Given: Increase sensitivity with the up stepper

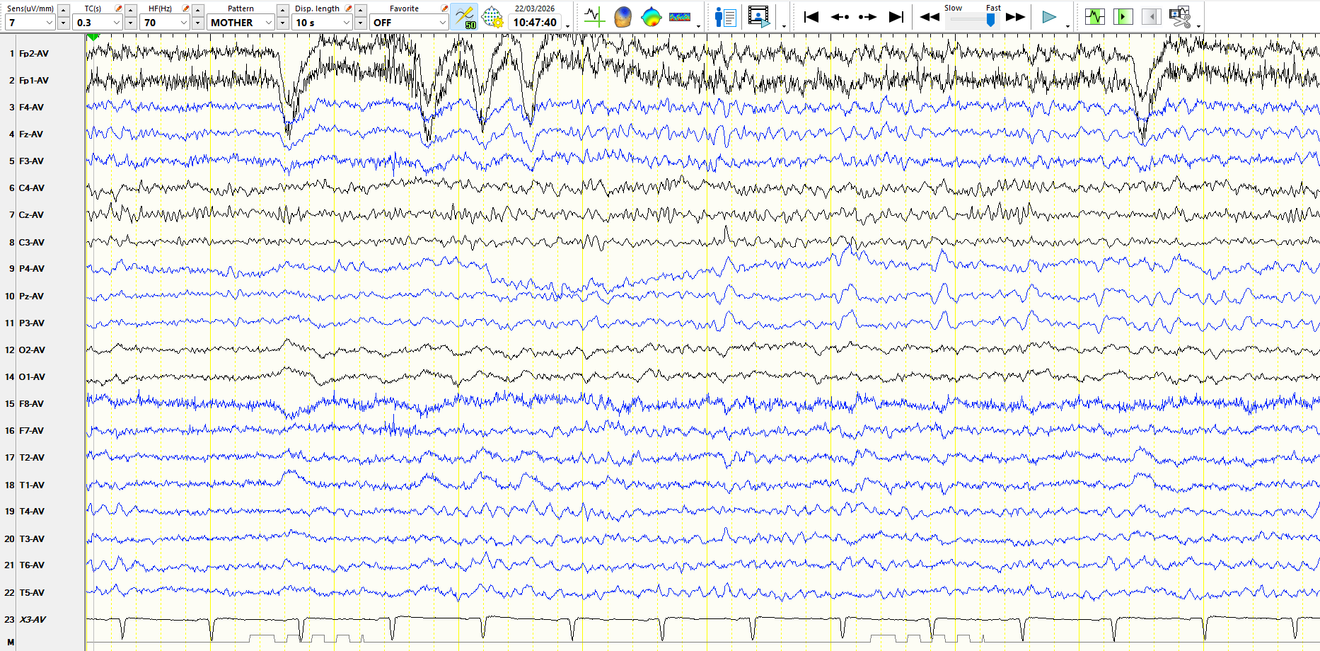Looking at the screenshot, I should tap(64, 10).
